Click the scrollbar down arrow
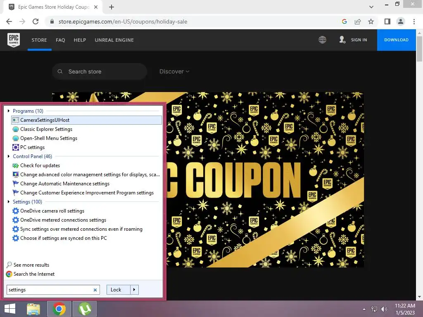 pyautogui.click(x=419, y=297)
